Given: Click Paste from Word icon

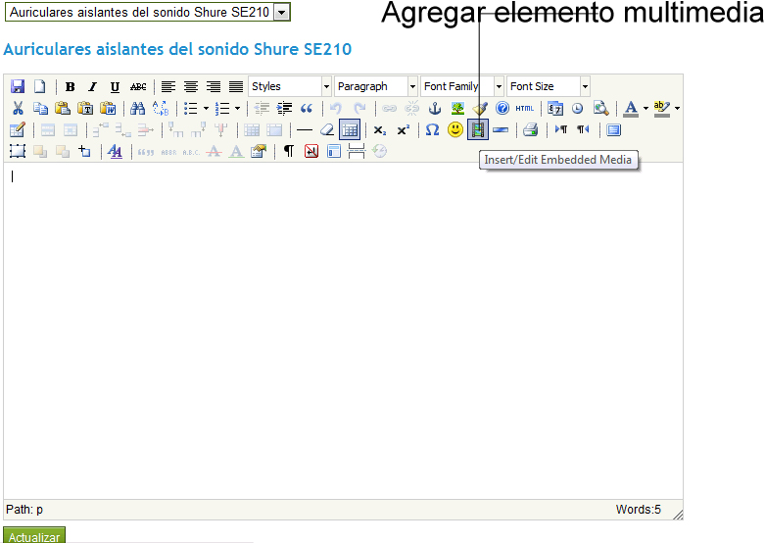Looking at the screenshot, I should pyautogui.click(x=108, y=108).
